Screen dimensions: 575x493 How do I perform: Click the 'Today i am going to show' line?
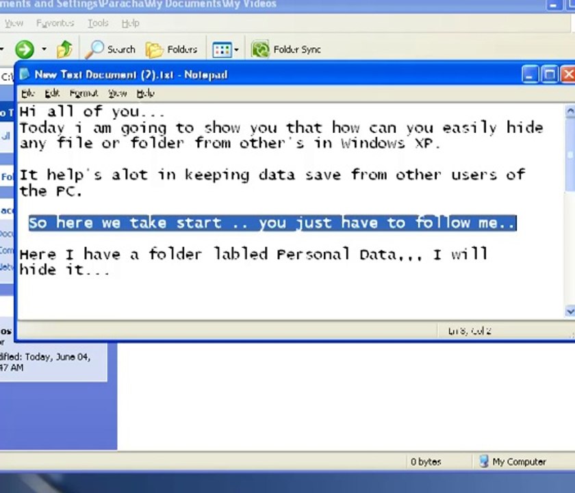click(x=281, y=127)
